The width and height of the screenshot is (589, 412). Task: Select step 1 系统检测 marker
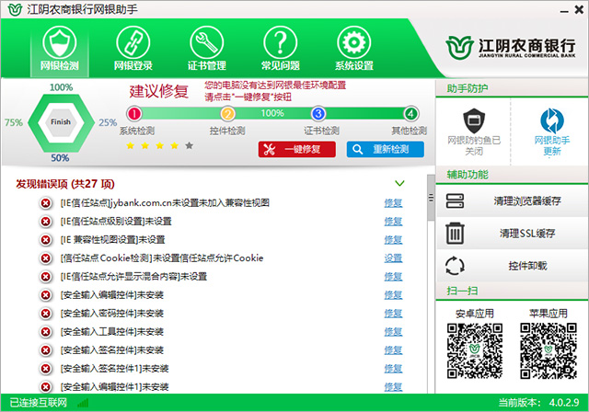(x=134, y=113)
